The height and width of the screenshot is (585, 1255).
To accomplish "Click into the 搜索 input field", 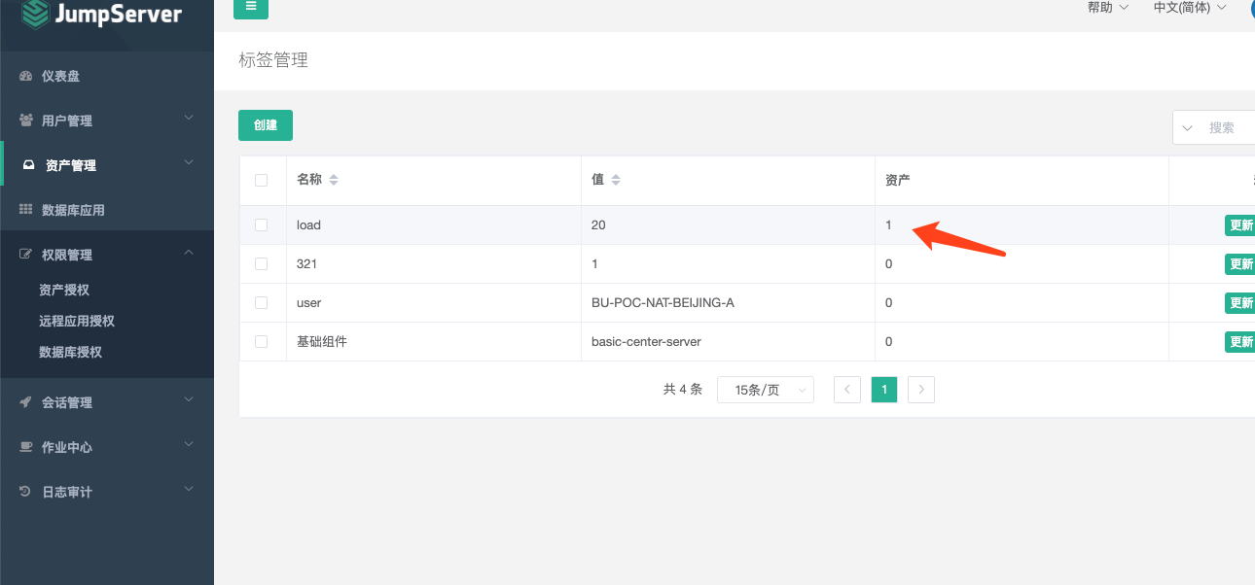I will click(1230, 127).
